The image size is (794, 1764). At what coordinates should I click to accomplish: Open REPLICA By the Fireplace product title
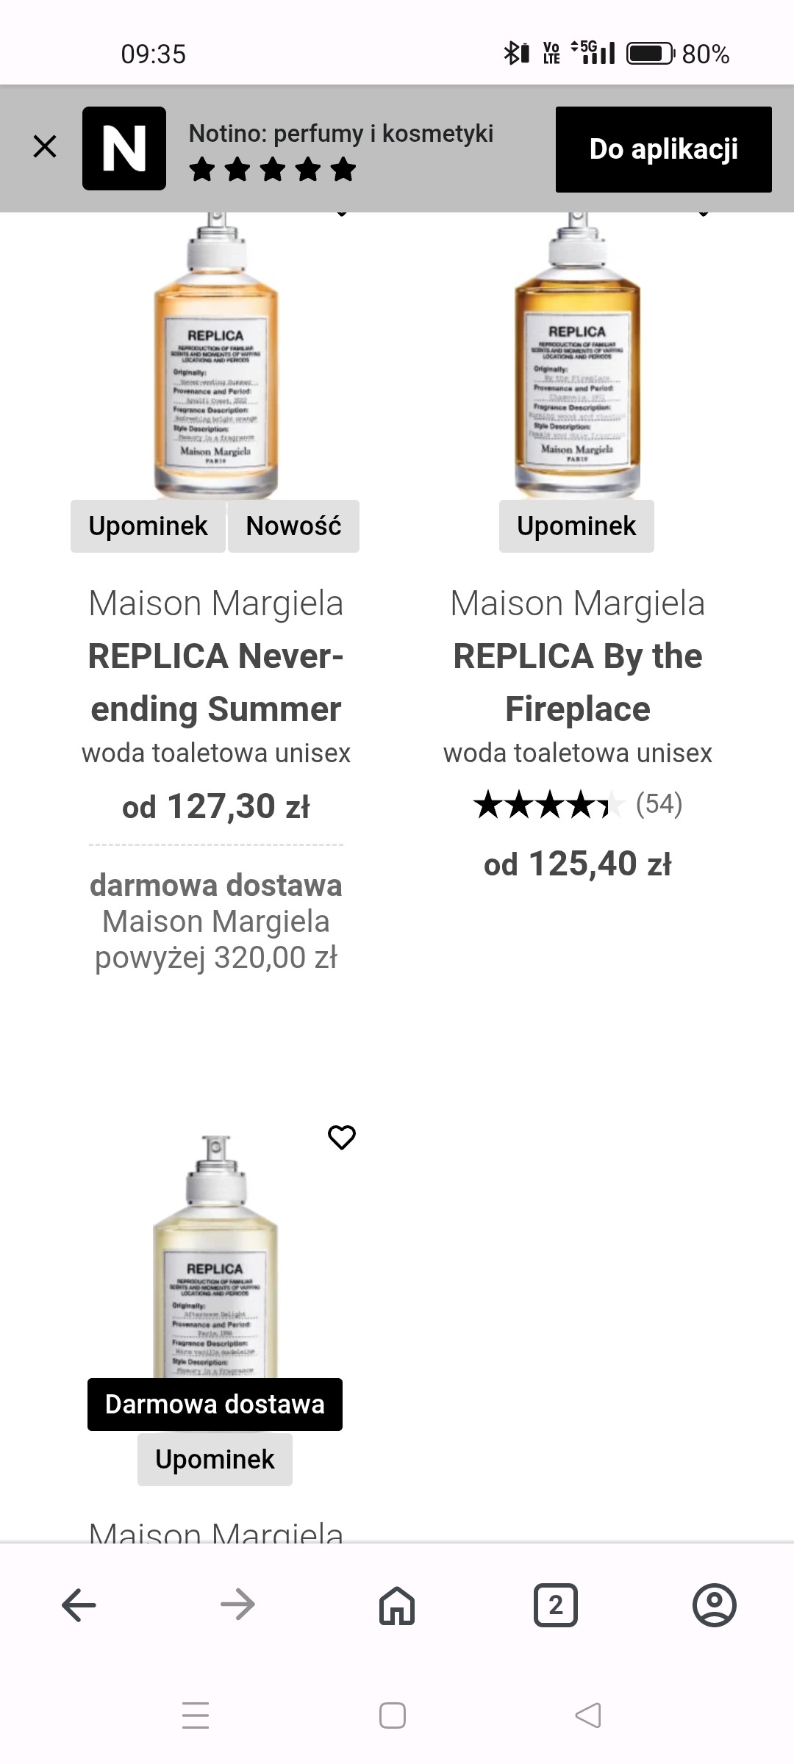pyautogui.click(x=577, y=682)
